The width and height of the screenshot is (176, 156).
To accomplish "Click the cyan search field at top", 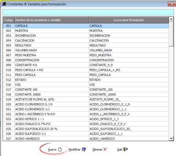I will pos(88,12).
